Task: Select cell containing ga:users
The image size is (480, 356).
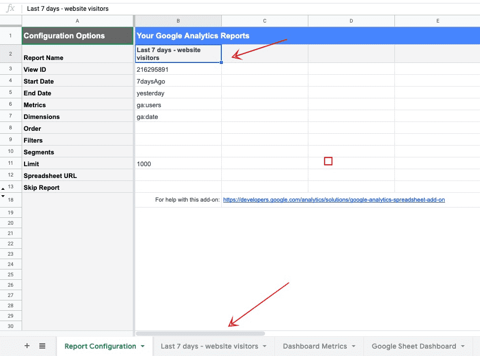Action: [x=178, y=104]
